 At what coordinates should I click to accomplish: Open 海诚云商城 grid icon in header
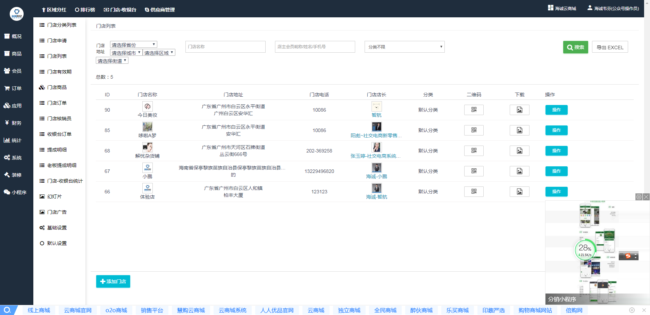(551, 8)
